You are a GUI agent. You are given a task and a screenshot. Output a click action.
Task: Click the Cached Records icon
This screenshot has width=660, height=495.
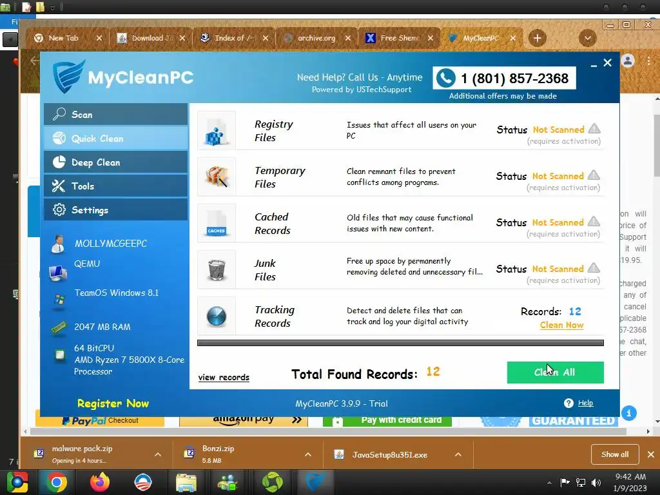[x=217, y=223]
